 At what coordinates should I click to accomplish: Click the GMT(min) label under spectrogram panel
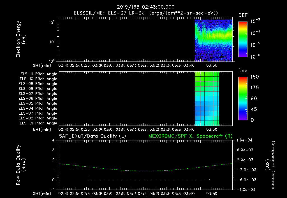(x=42, y=65)
